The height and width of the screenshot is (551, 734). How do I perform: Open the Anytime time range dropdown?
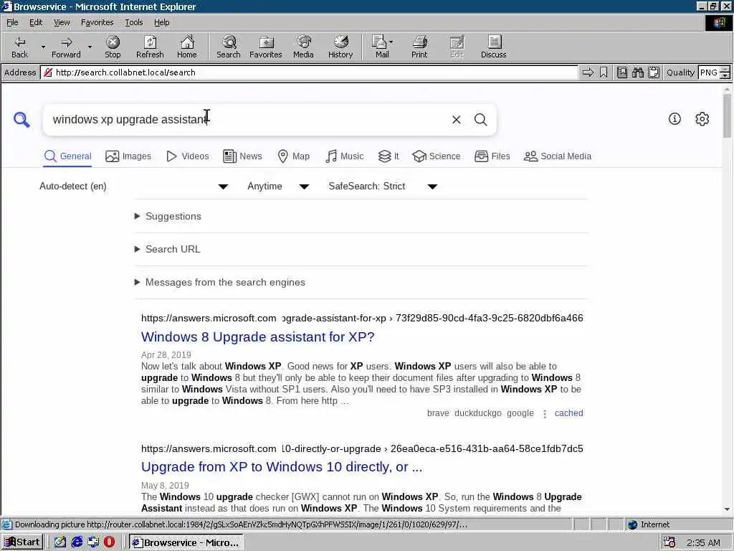click(x=278, y=187)
